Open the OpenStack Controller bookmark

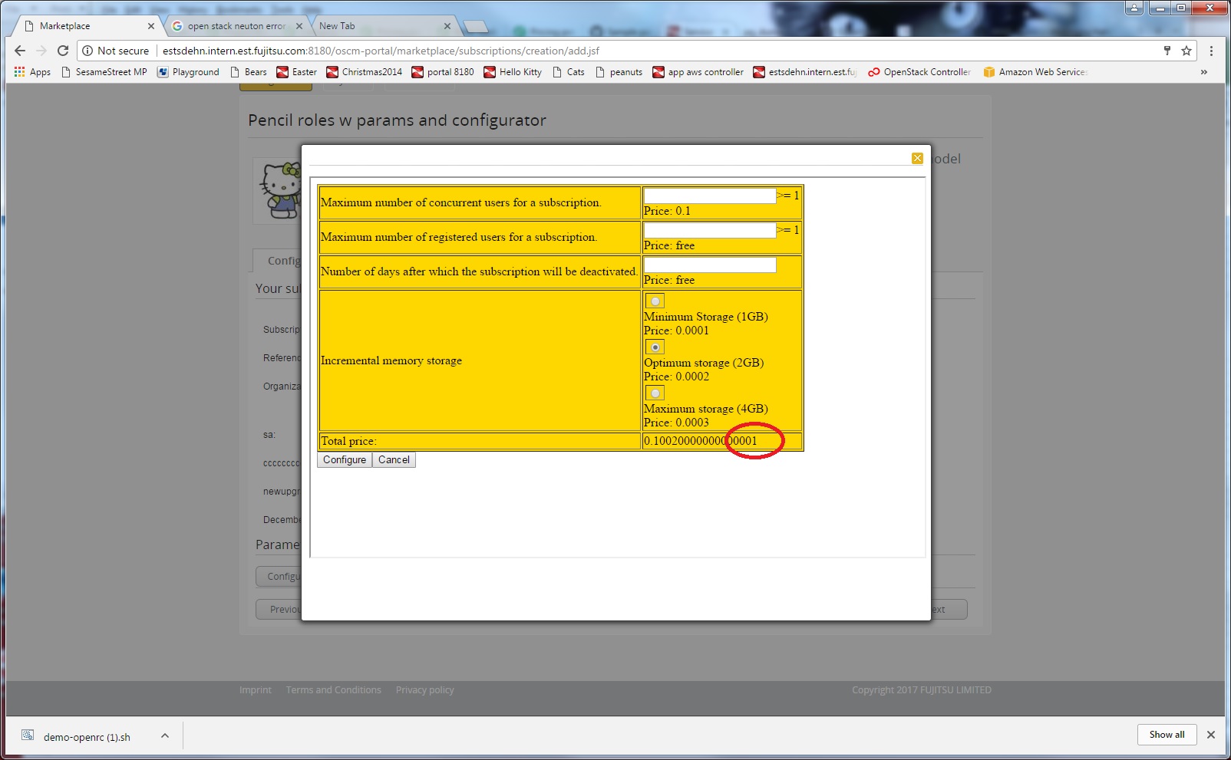[x=919, y=71]
